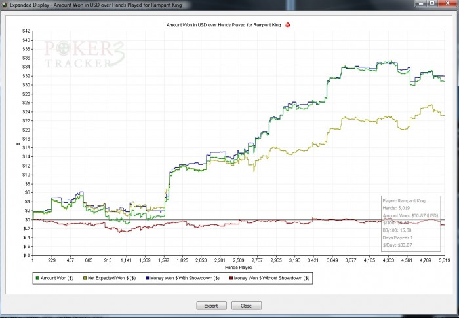Screen dimensions: 459x318
Task: Click the red spade icon beside chart title
Action: click(288, 25)
